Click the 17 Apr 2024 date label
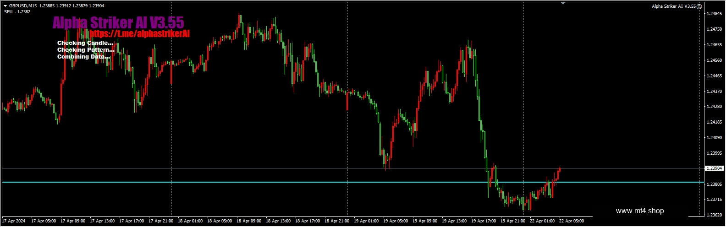The image size is (726, 227). point(13,221)
